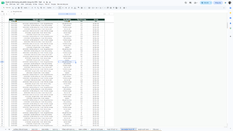Open the Gemini sparkle icon

tap(225, 3)
